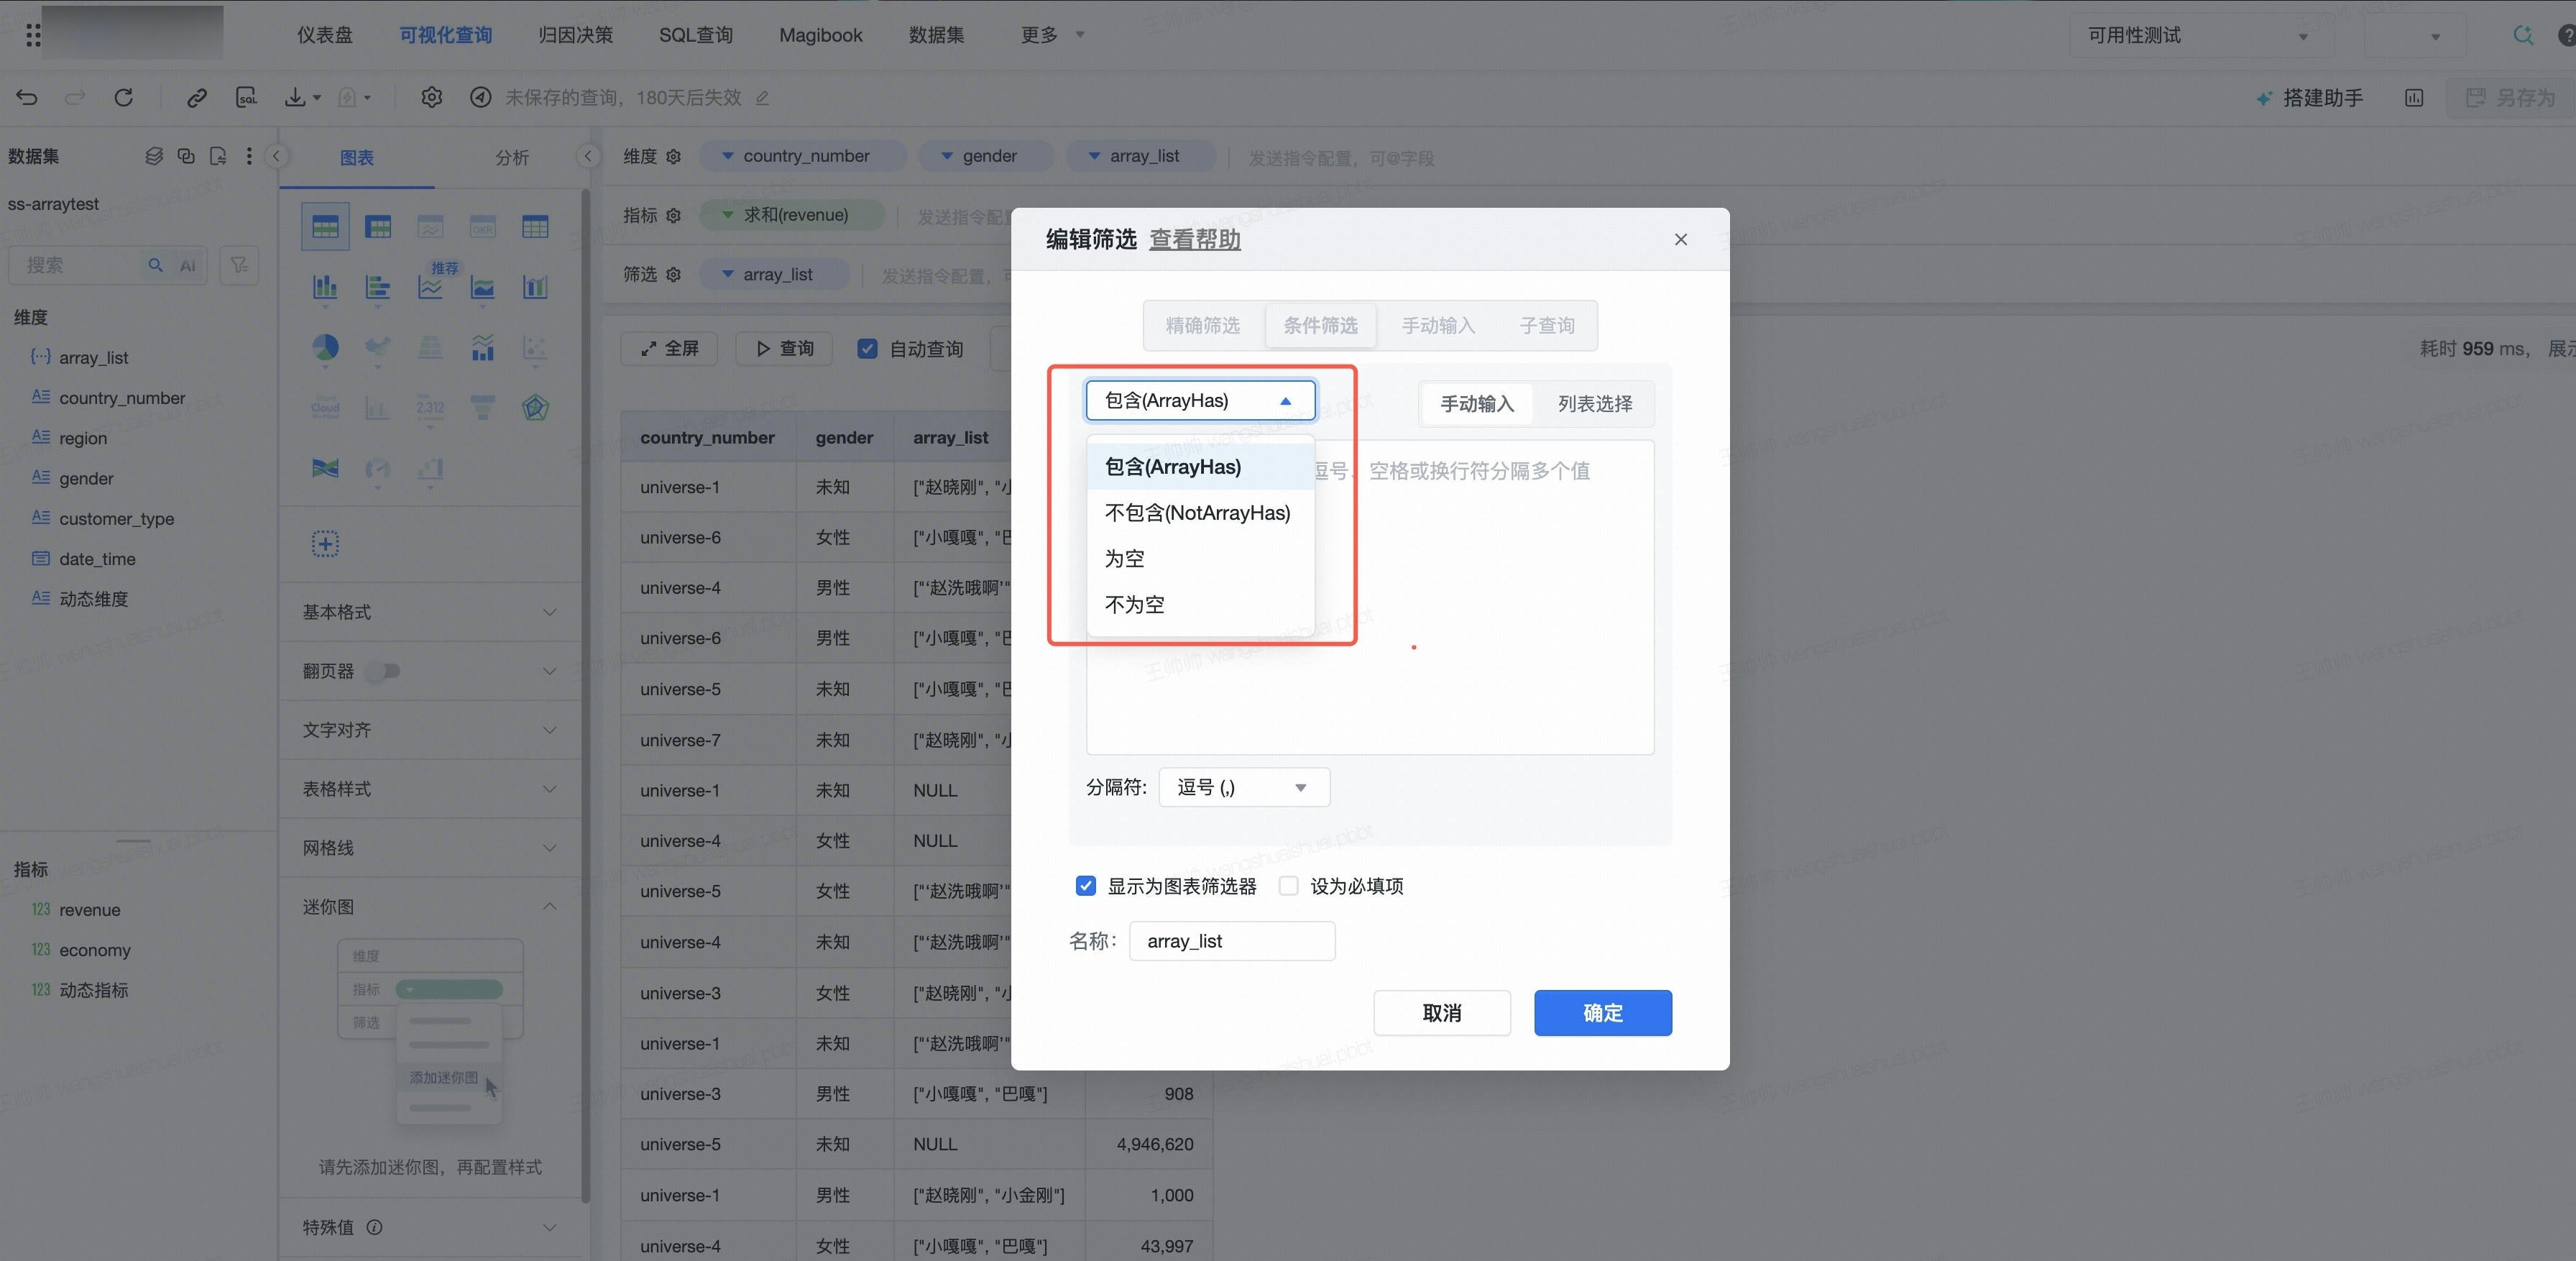Image resolution: width=2576 pixels, height=1261 pixels.
Task: Select the revenue metric field
Action: tap(89, 910)
